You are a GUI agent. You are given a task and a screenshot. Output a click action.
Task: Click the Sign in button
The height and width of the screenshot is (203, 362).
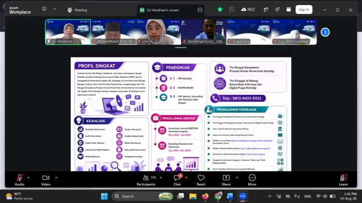[304, 10]
